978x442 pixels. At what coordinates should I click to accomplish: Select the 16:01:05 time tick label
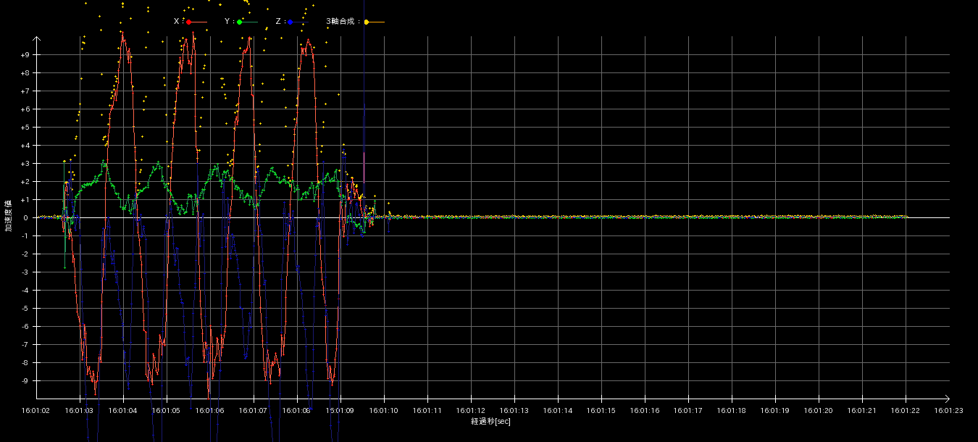[x=167, y=410]
